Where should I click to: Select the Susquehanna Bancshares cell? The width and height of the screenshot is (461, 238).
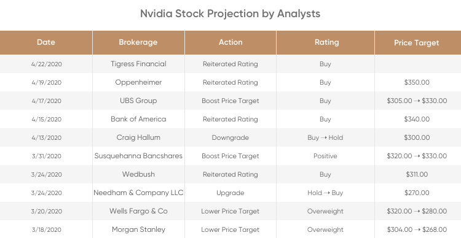pyautogui.click(x=138, y=156)
